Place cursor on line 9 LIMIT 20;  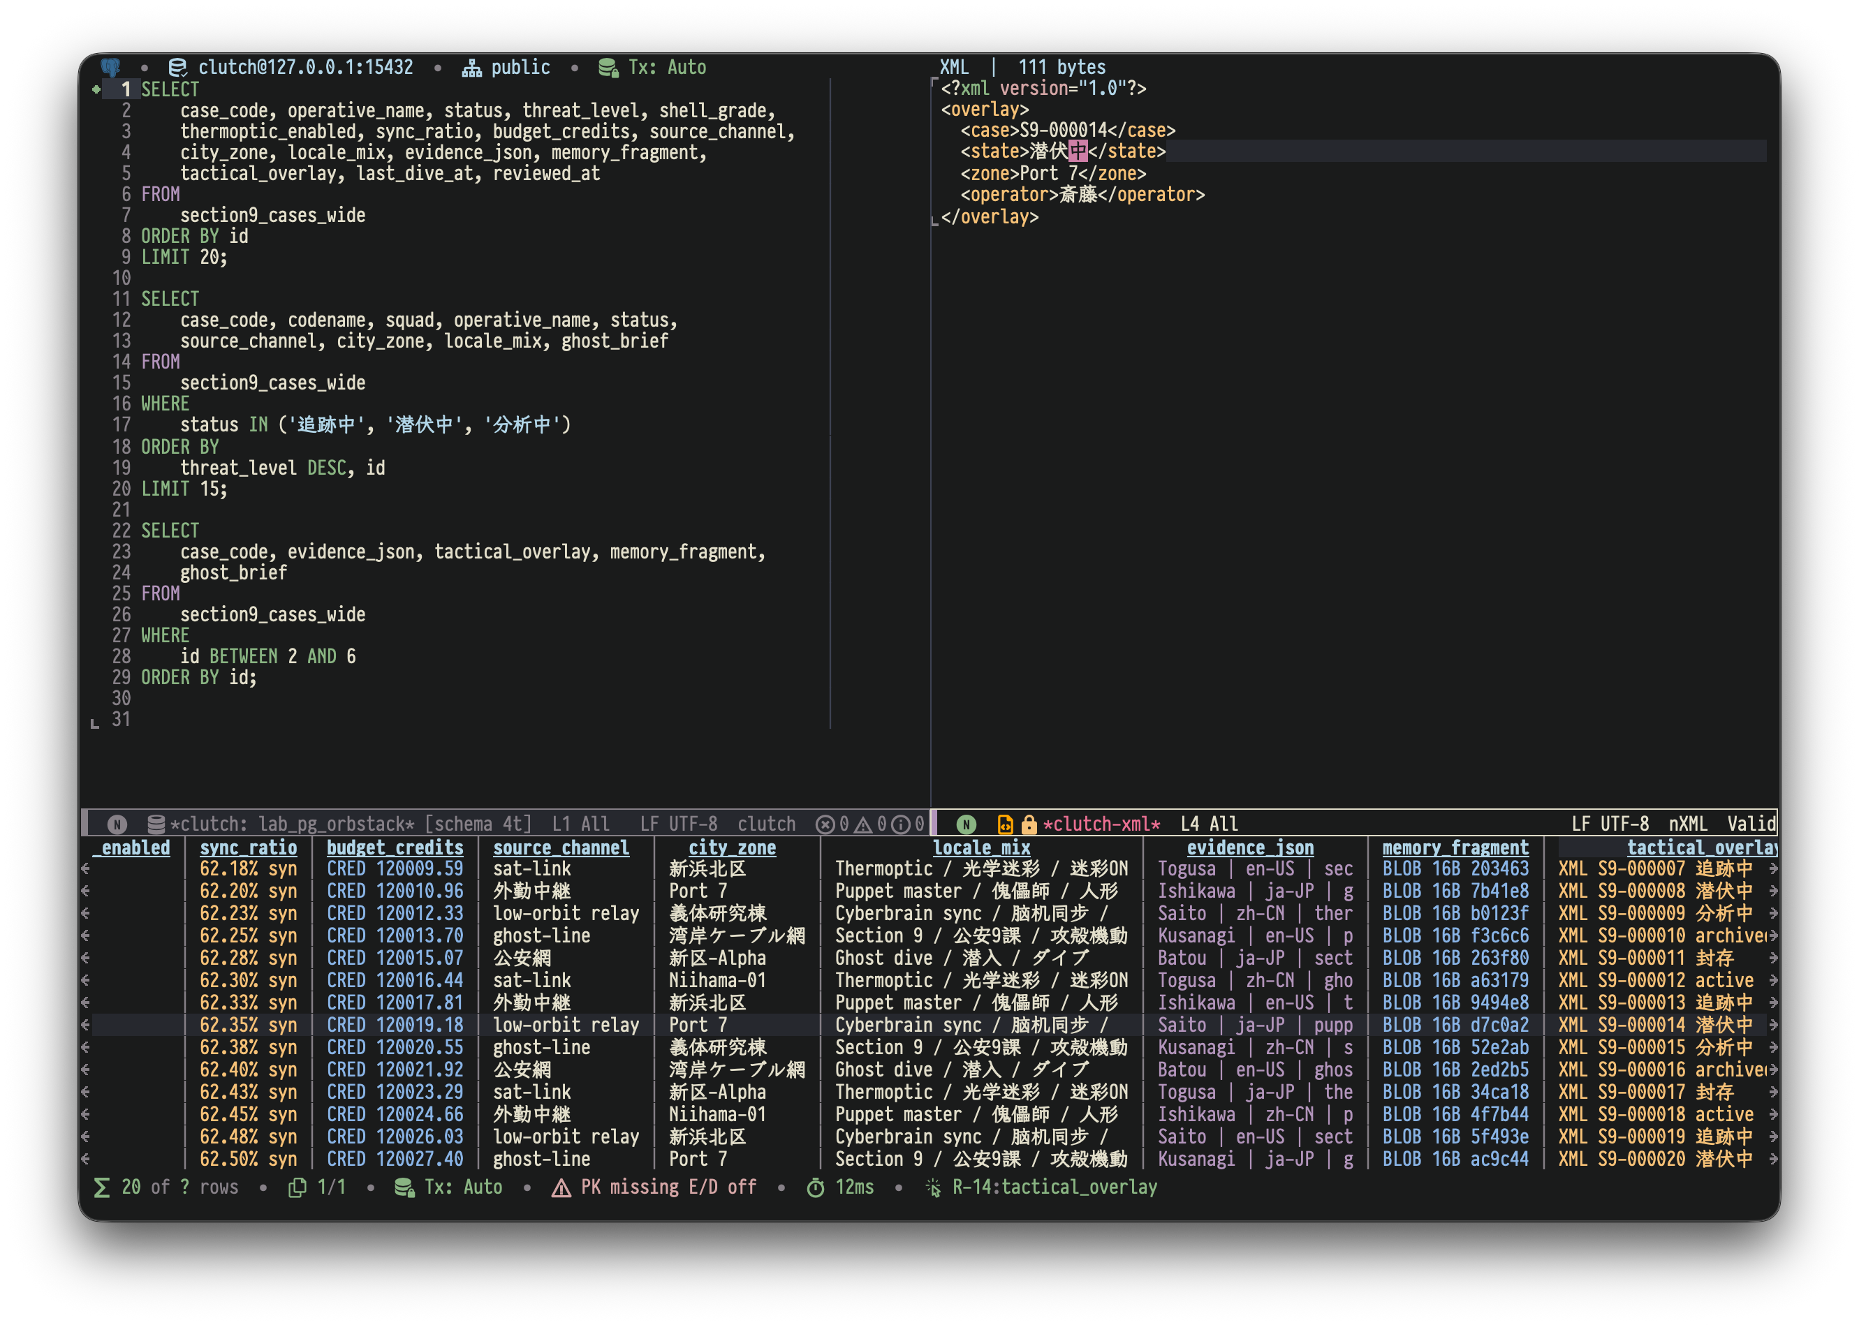tap(184, 257)
